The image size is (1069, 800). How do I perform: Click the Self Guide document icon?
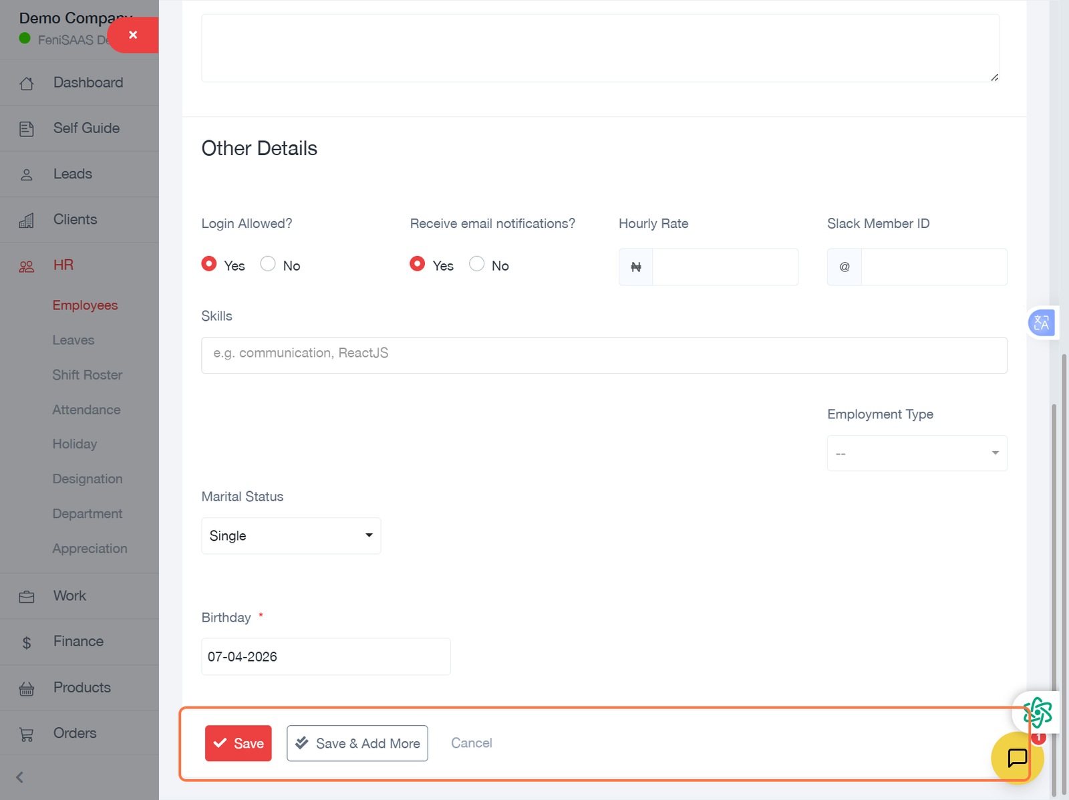27,129
